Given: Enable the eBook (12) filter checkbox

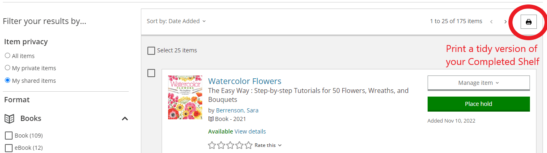Looking at the screenshot, I should [x=9, y=148].
